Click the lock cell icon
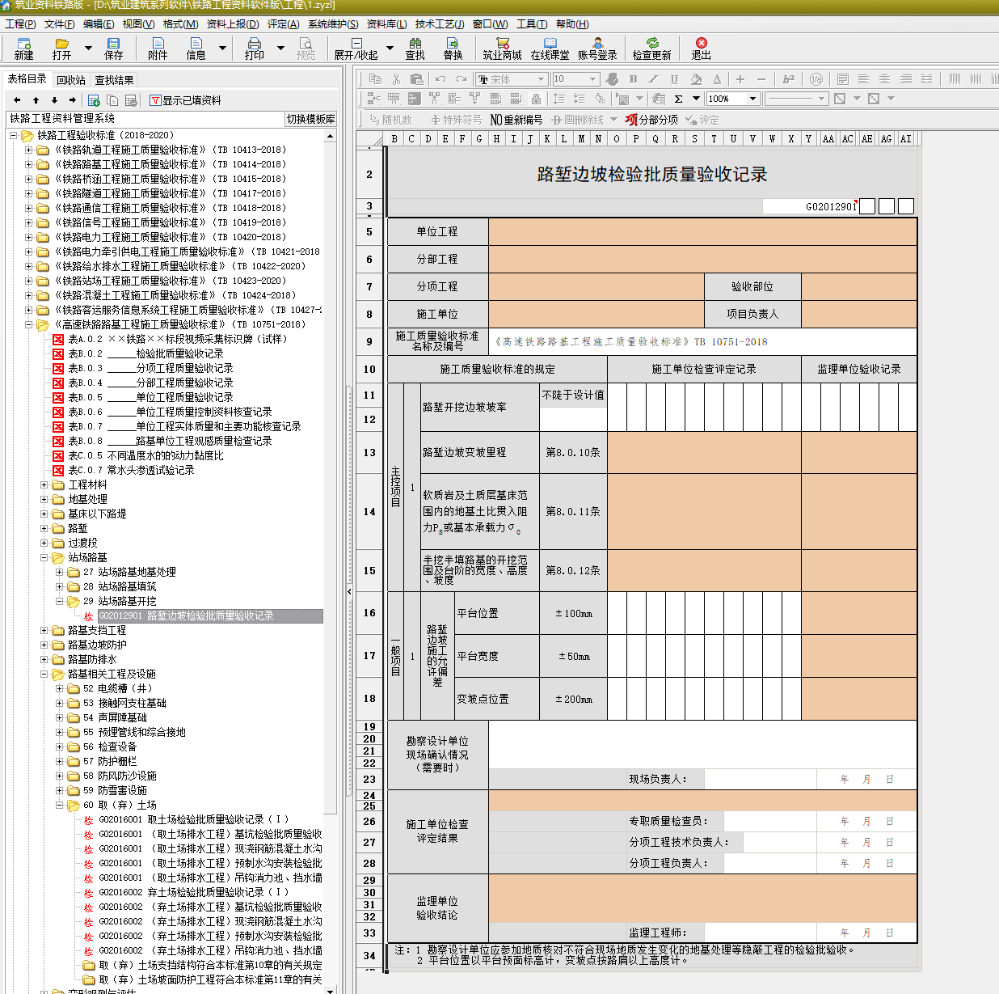The image size is (999, 994). (x=536, y=99)
